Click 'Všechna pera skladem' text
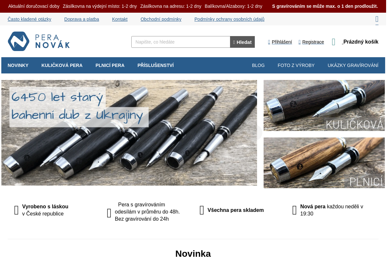The height and width of the screenshot is (260, 391). pos(236,210)
